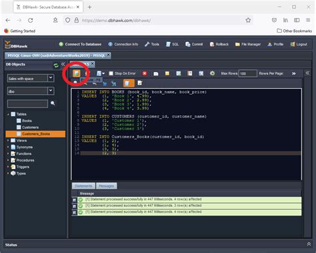Image resolution: width=316 pixels, height=253 pixels.
Task: Toggle the browser sidebar icon
Action: click(x=297, y=20)
